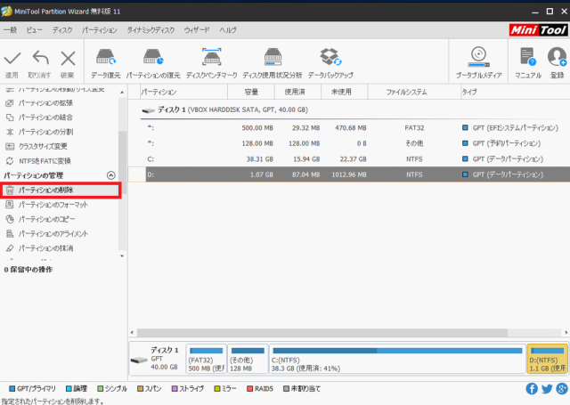The image size is (570, 405).
Task: Sort by the パーティション column header
Action: 184,92
